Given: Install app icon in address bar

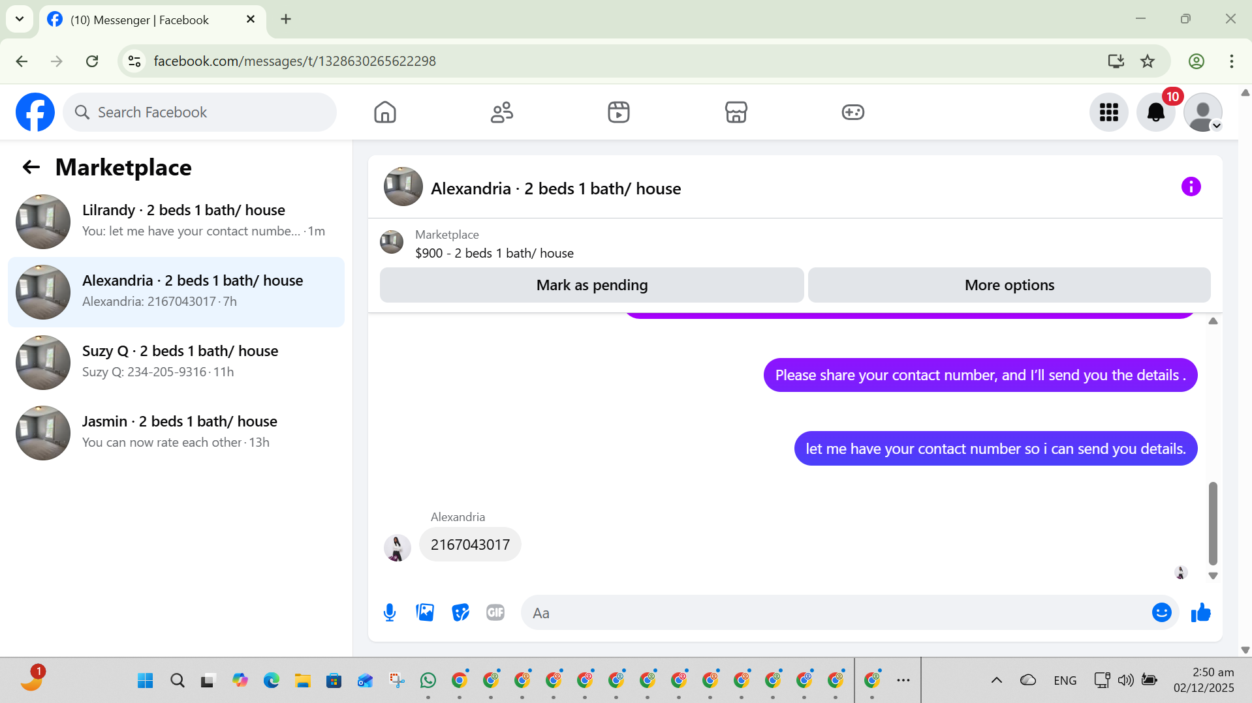Looking at the screenshot, I should (1116, 61).
